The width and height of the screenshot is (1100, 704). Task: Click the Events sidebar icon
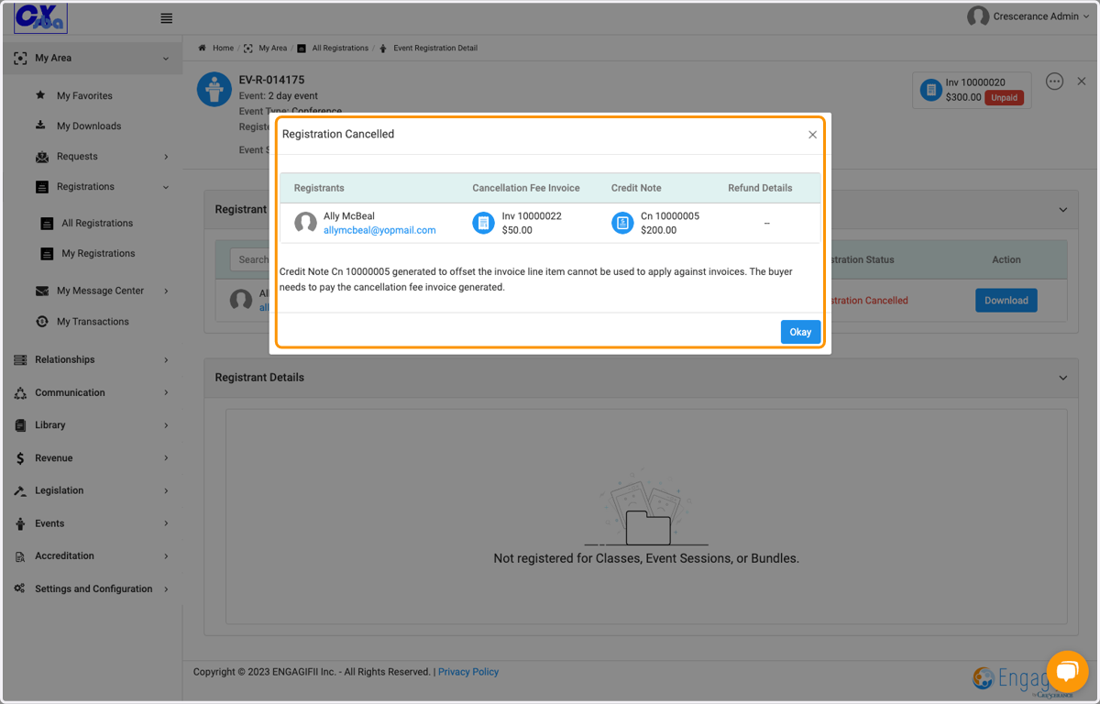pos(20,524)
